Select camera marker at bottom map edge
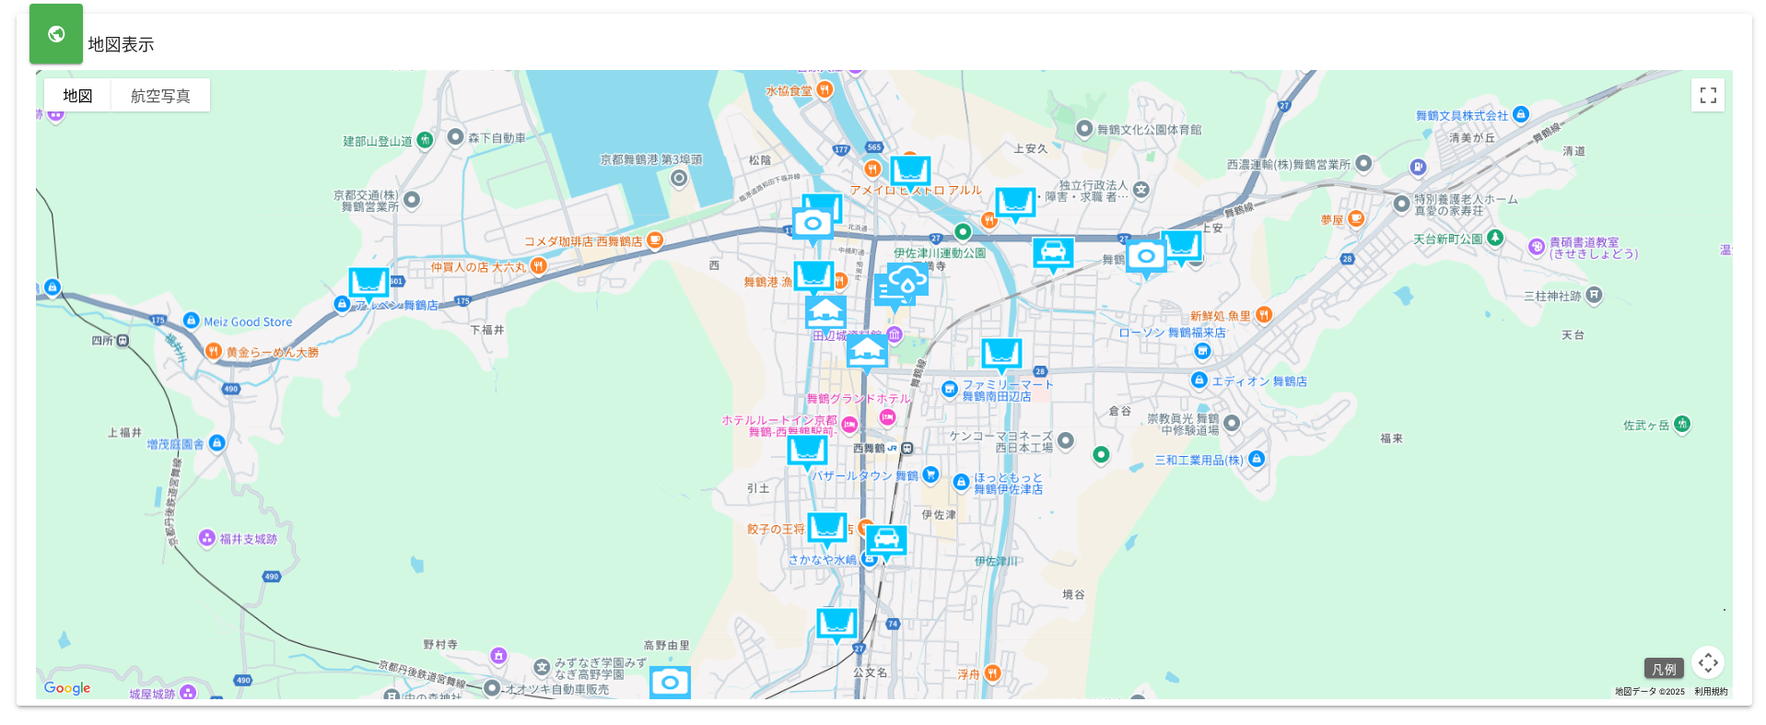The image size is (1766, 725). pos(670,683)
